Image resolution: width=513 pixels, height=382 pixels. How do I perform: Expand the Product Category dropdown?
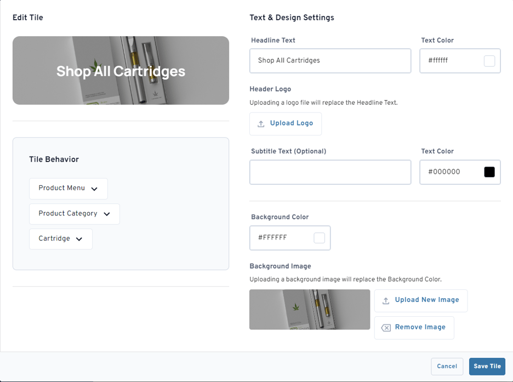(74, 214)
